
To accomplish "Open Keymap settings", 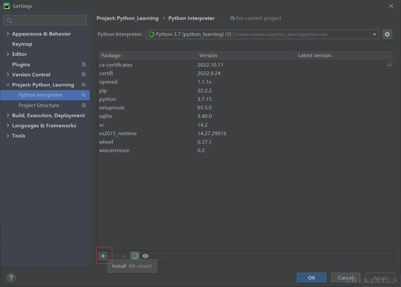I will [x=22, y=44].
